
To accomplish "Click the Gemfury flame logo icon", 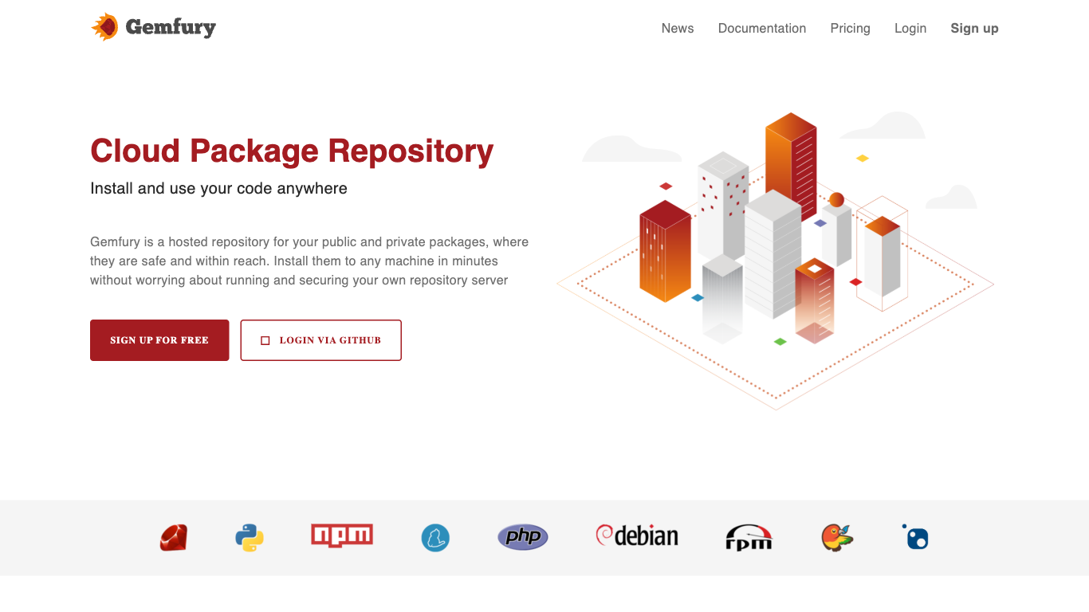I will [x=104, y=27].
